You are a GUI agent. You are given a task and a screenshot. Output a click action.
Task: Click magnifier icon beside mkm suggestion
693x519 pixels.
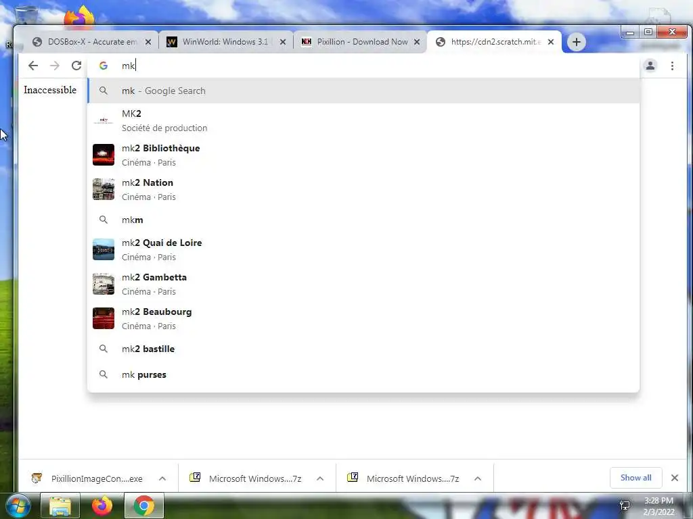104,220
